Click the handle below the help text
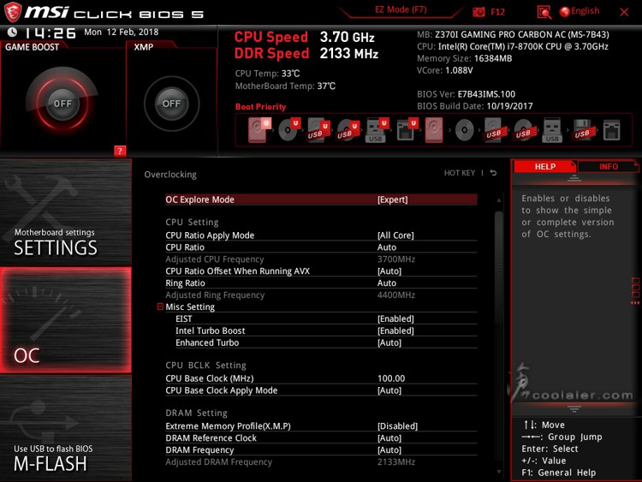The width and height of the screenshot is (642, 482). click(x=574, y=408)
